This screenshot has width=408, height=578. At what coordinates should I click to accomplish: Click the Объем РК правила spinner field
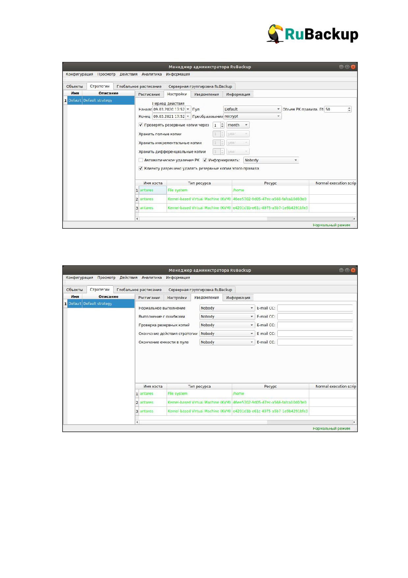click(338, 109)
